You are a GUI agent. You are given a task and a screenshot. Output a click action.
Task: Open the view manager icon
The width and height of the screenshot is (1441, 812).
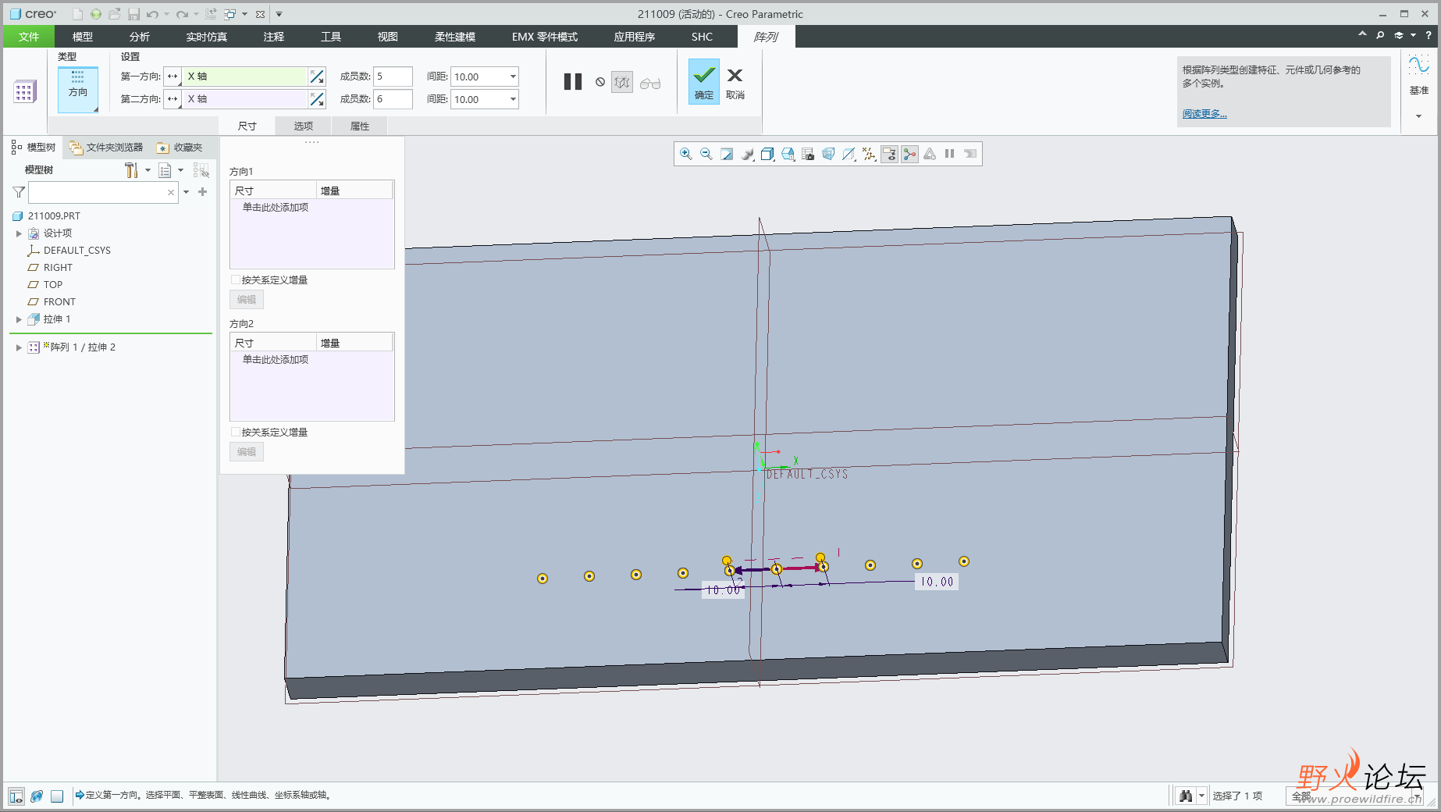[788, 154]
